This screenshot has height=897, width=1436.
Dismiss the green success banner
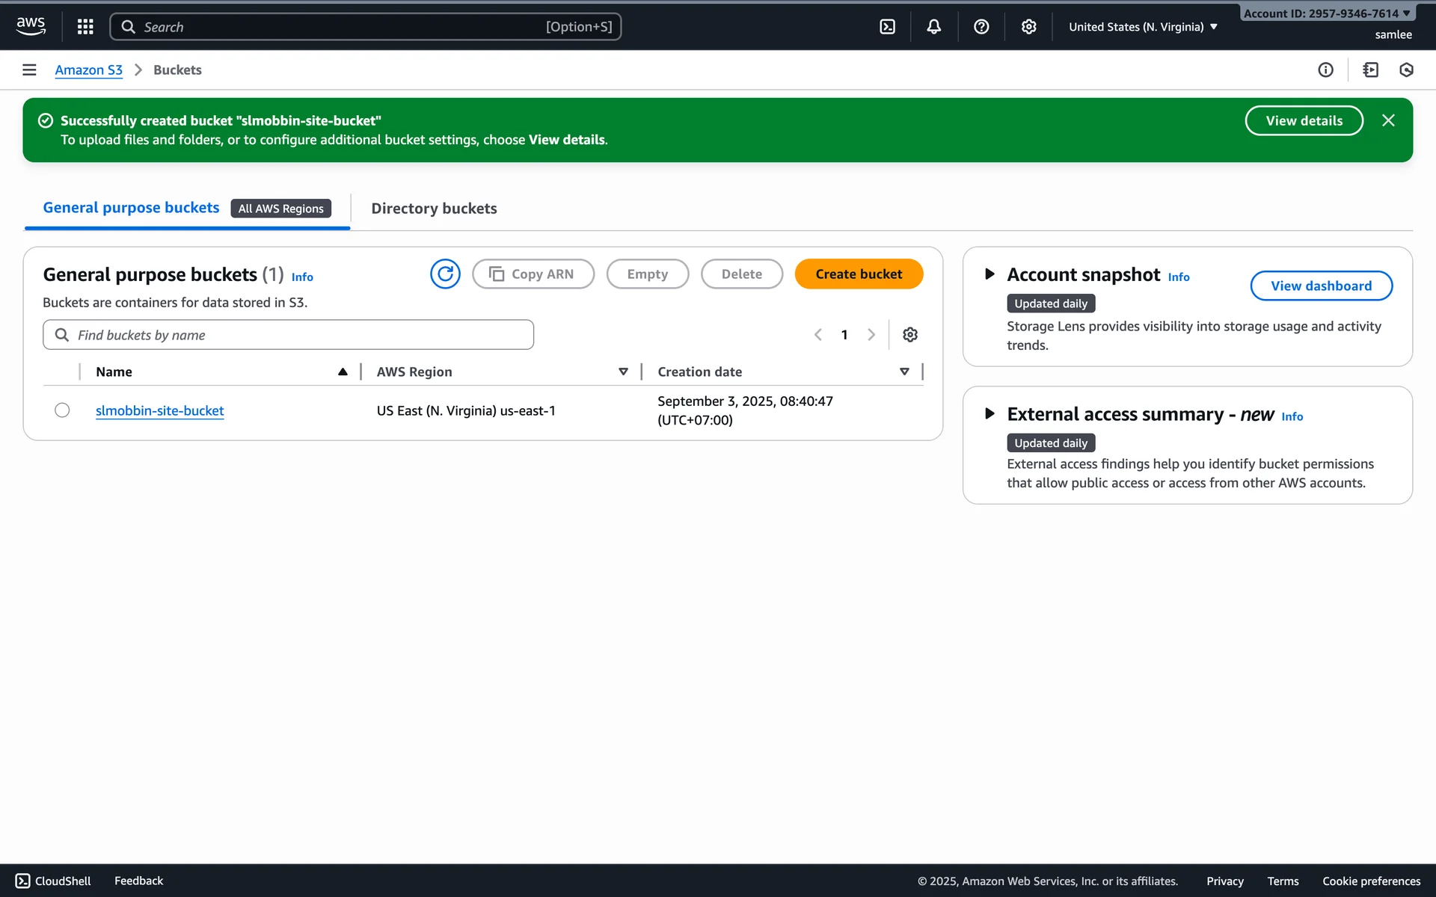[1388, 120]
